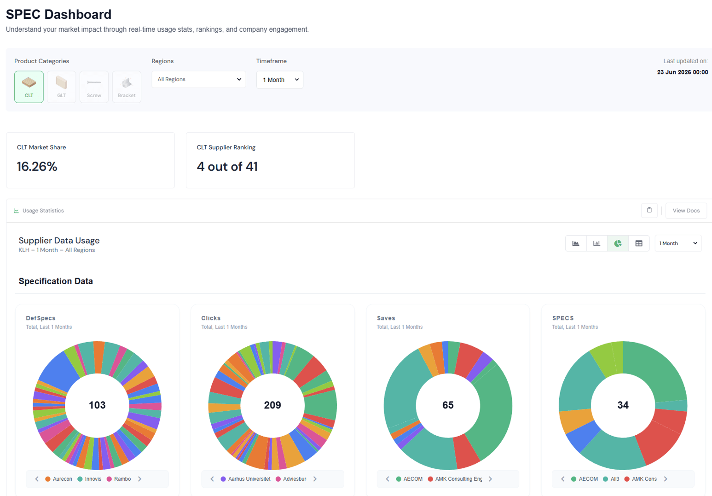Click the SPEC Dashboard title
The image size is (712, 496).
pyautogui.click(x=58, y=14)
